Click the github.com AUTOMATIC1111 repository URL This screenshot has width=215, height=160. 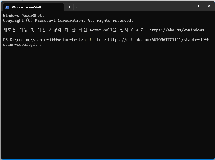click(x=158, y=40)
